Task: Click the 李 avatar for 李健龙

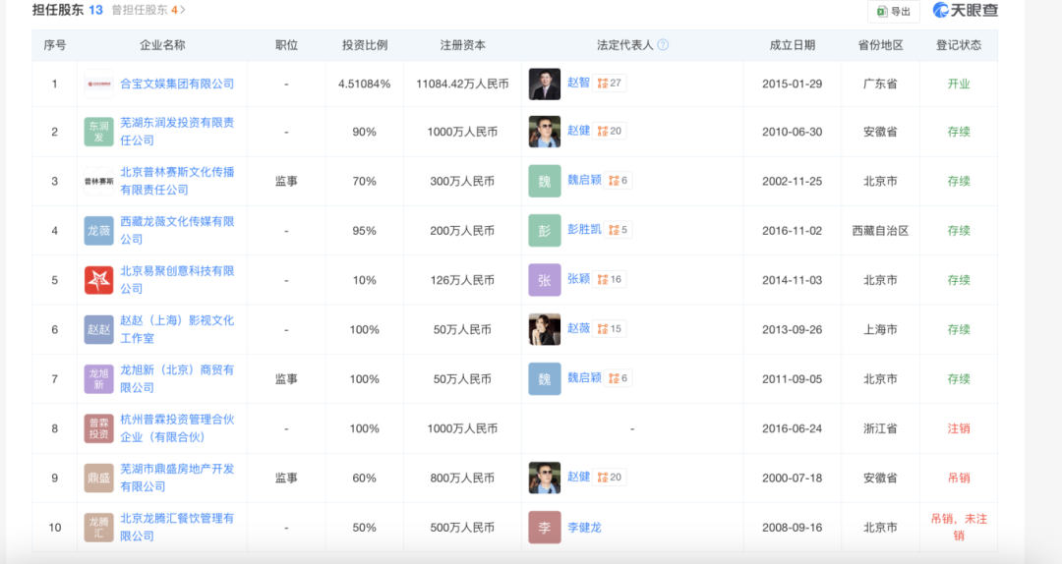Action: pos(544,527)
